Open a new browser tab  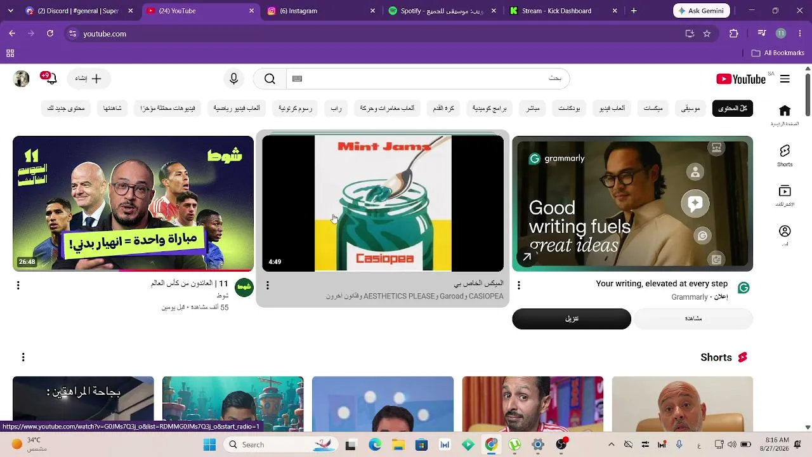click(x=634, y=11)
